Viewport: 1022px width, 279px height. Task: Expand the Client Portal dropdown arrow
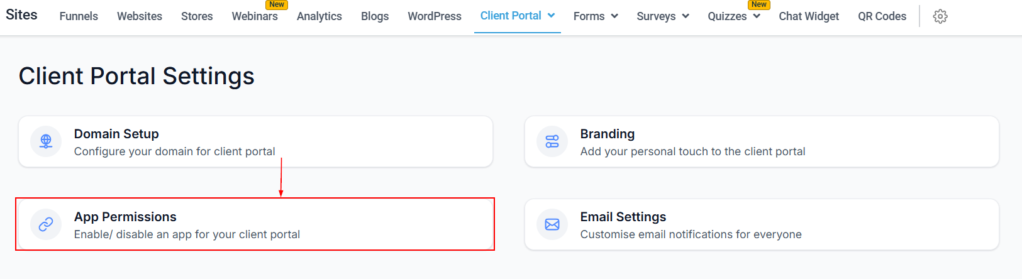coord(552,15)
